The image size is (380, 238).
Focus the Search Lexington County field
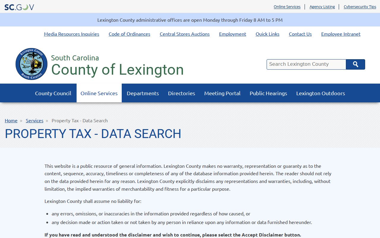pyautogui.click(x=306, y=64)
